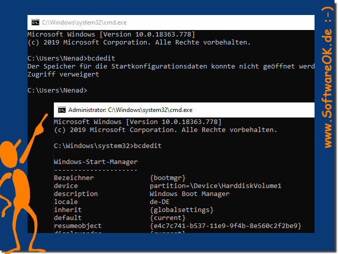The width and height of the screenshot is (338, 254).
Task: Click the version line in the upper cmd window
Action: [111, 34]
